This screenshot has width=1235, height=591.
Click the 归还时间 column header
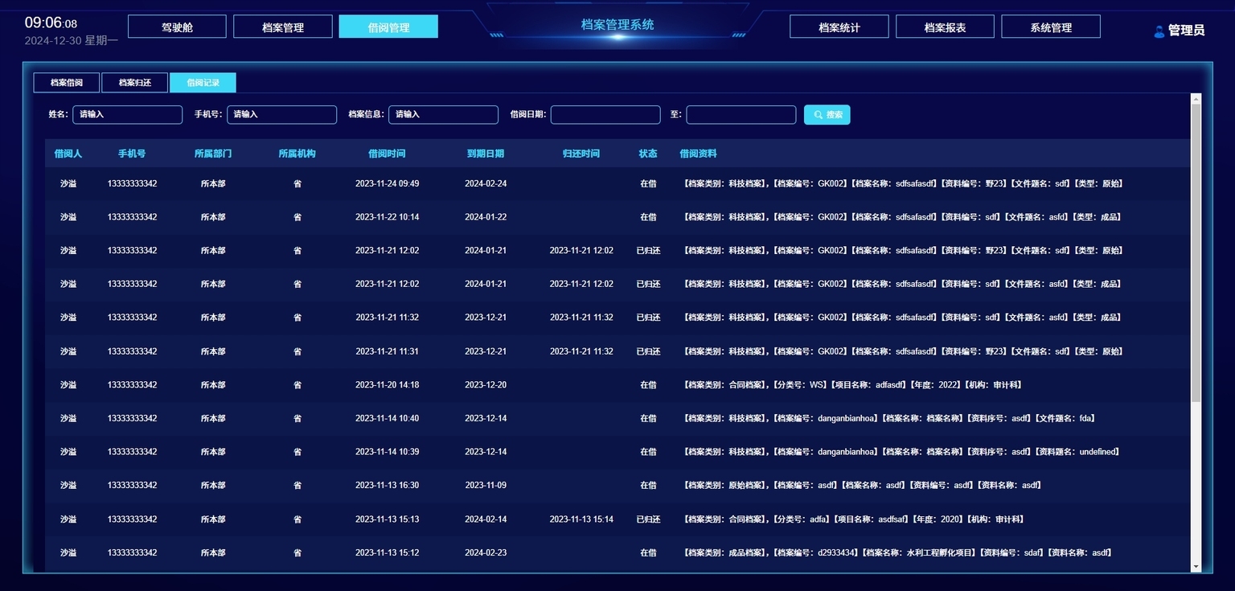(581, 154)
